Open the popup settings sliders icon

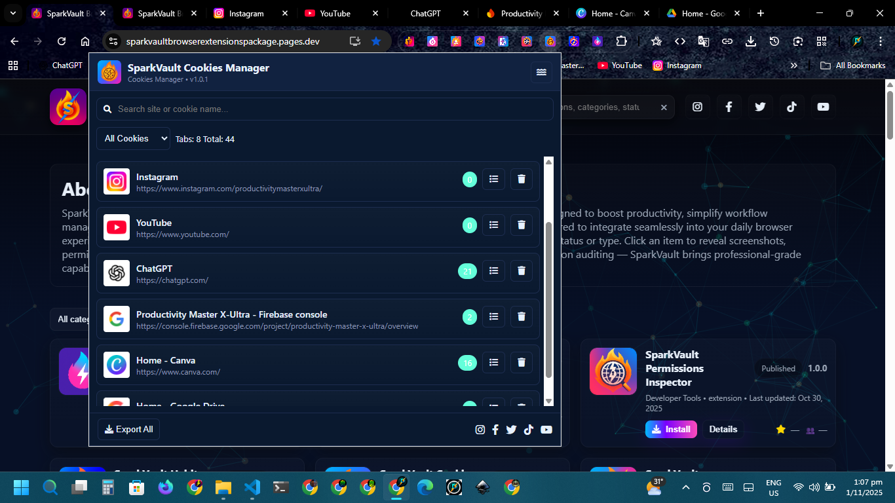541,72
